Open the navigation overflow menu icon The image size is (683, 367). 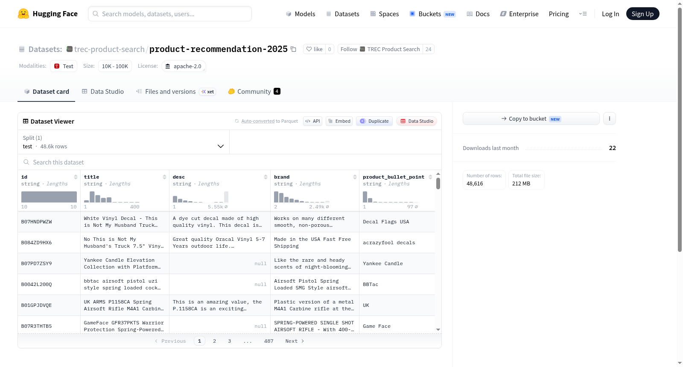pos(583,14)
